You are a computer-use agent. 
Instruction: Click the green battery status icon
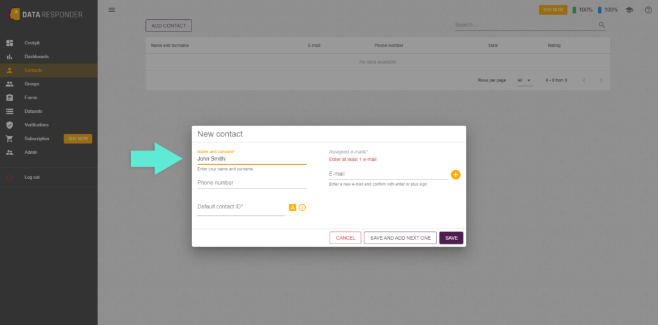tap(574, 10)
